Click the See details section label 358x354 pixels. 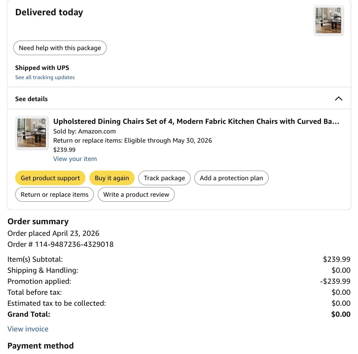[x=32, y=99]
